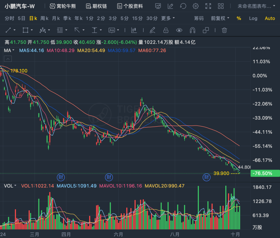The height and width of the screenshot is (238, 280).
Task: Toggle drawing visibility with eye icon
Action: (x=179, y=30)
